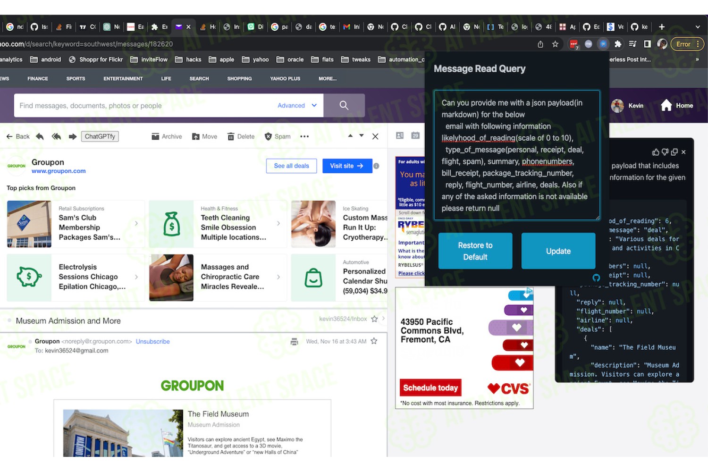
Task: Click the red extension icon with badge 7
Action: 574,44
